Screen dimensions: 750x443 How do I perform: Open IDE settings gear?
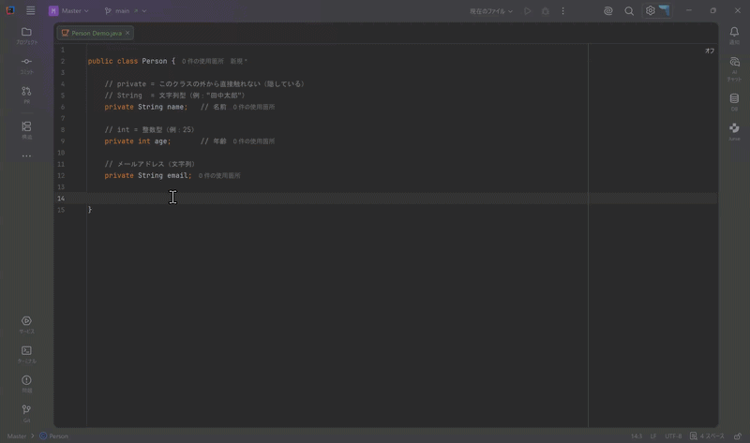coord(650,10)
